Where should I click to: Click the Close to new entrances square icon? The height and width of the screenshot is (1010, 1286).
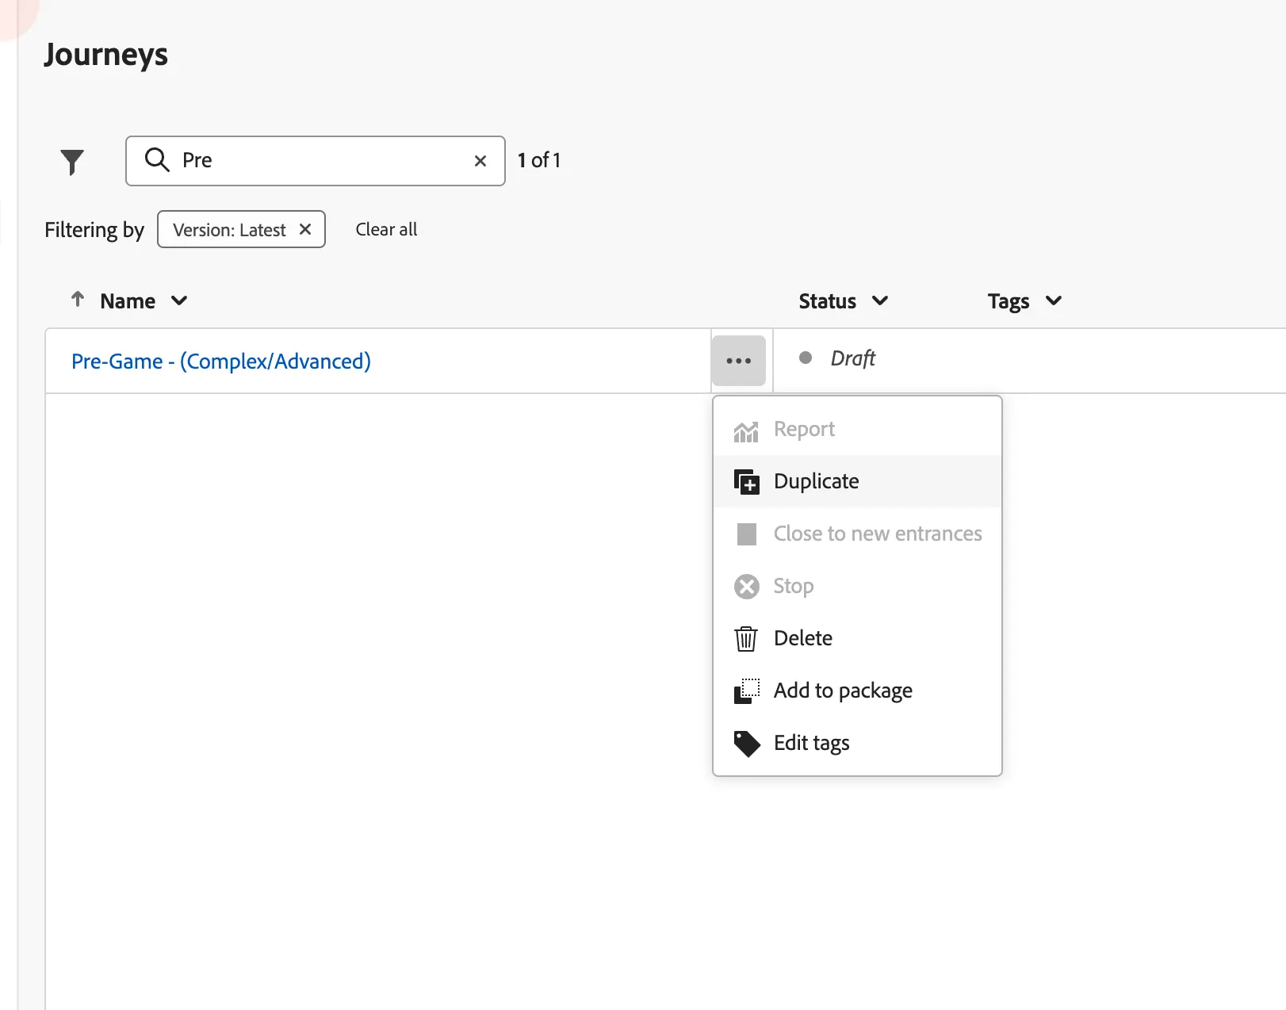coord(747,534)
